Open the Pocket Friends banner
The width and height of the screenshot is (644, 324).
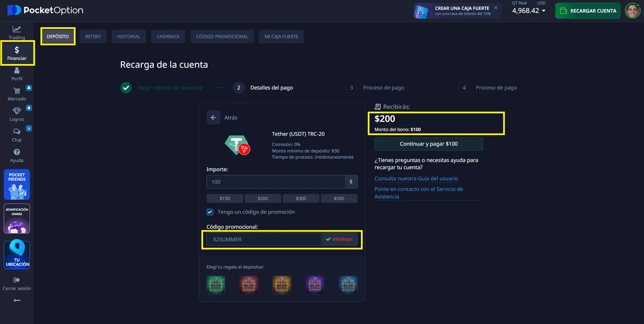pos(17,184)
